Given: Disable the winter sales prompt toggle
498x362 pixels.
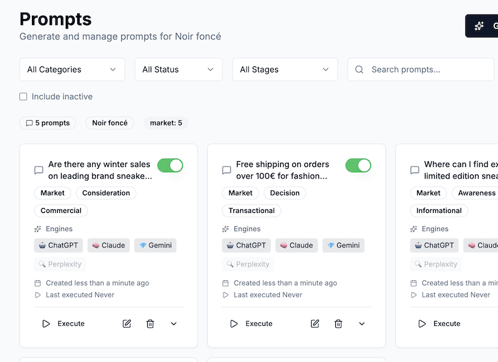Looking at the screenshot, I should (170, 165).
